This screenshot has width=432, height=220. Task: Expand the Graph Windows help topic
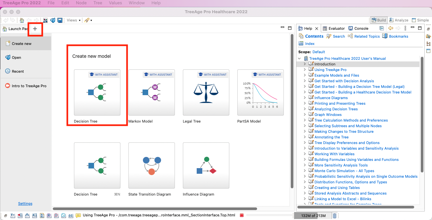point(305,115)
